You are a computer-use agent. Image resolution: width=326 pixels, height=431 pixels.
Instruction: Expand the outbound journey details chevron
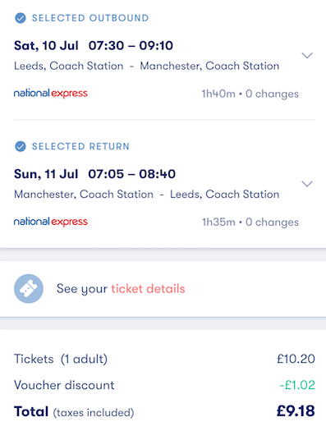[307, 56]
